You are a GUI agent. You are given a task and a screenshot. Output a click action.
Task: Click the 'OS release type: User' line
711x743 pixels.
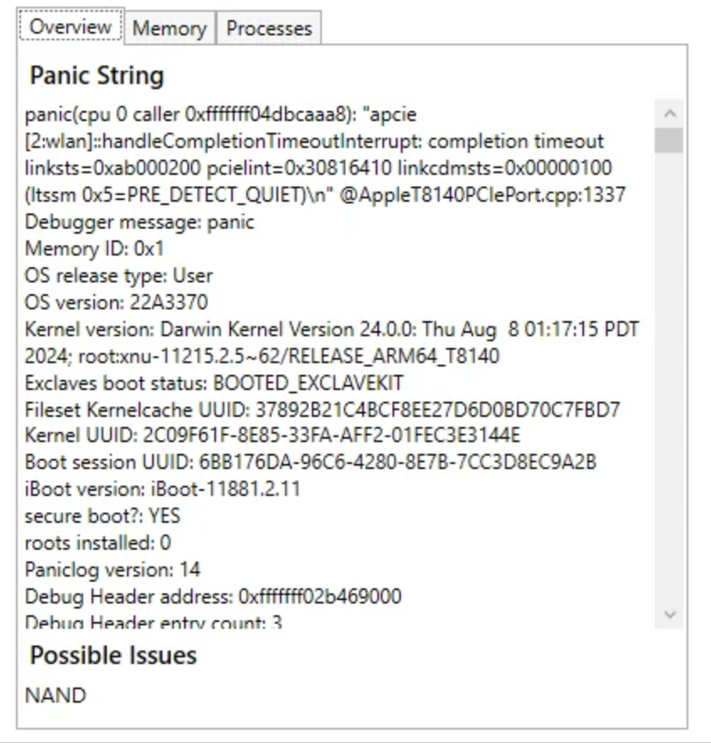[118, 276]
